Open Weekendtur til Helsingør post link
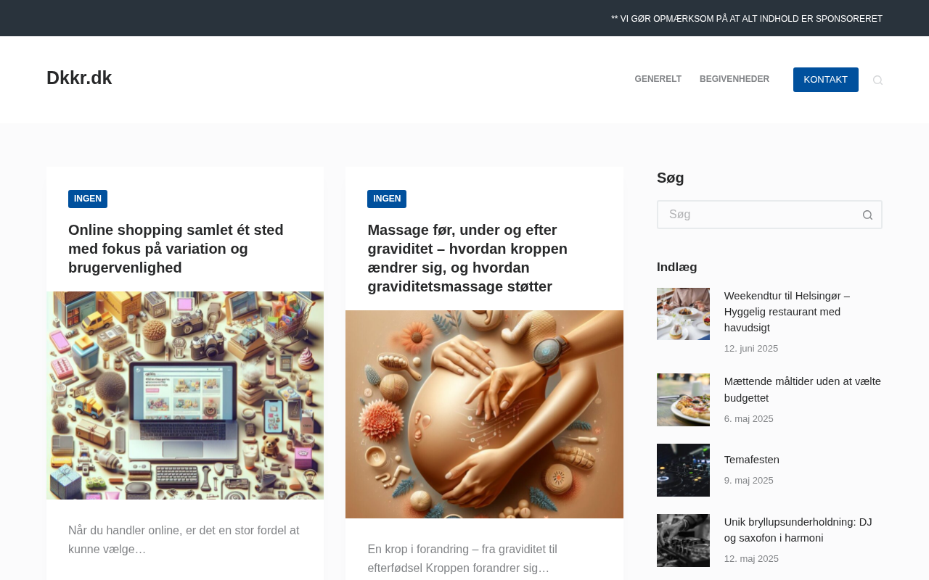Image resolution: width=929 pixels, height=580 pixels. point(787,312)
